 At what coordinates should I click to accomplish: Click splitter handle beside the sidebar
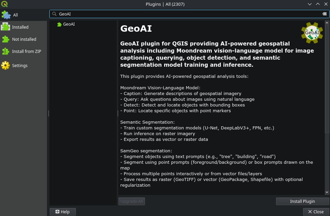tap(49, 114)
